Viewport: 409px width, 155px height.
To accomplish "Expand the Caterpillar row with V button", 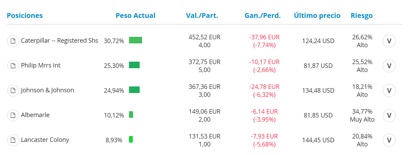I will (x=389, y=41).
